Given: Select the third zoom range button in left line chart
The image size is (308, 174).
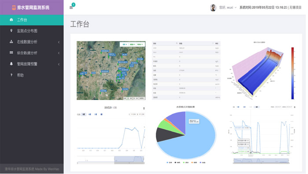Looking at the screenshot, I should tap(95, 114).
